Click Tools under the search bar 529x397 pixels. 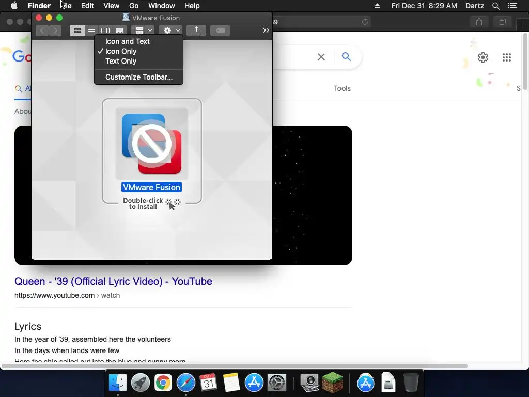click(342, 88)
